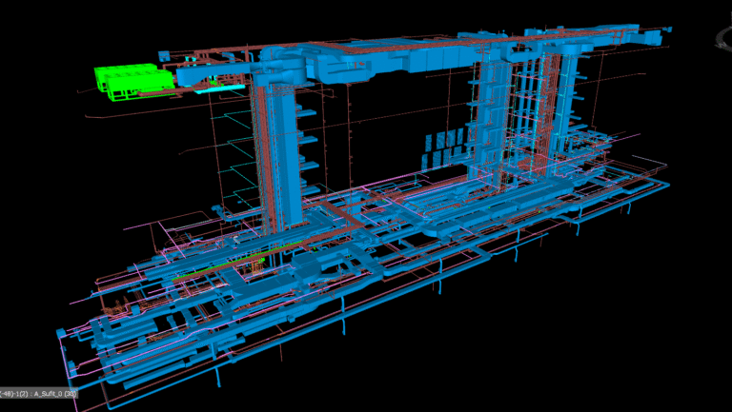
Task: Click the navigation orbit widget at top right
Action: [722, 36]
